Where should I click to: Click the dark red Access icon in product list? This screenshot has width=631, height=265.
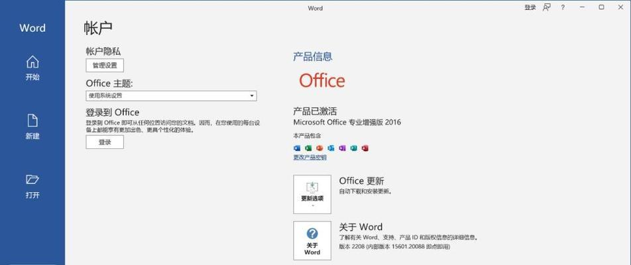365,148
